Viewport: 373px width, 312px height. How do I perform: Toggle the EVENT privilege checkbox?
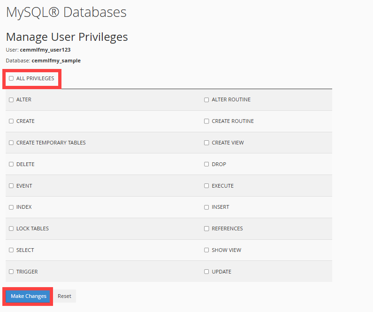[11, 186]
